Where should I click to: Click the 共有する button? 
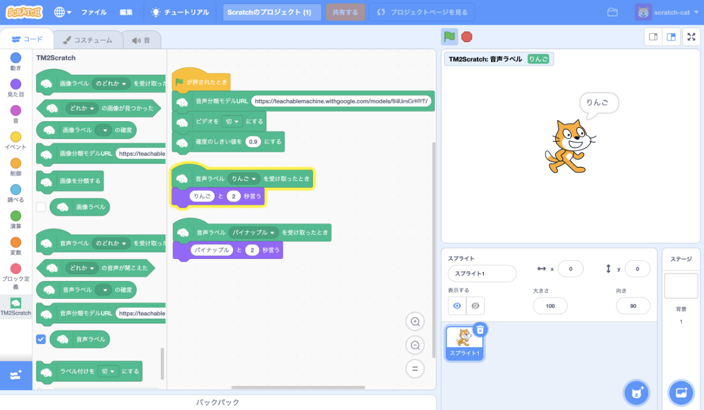coord(345,12)
